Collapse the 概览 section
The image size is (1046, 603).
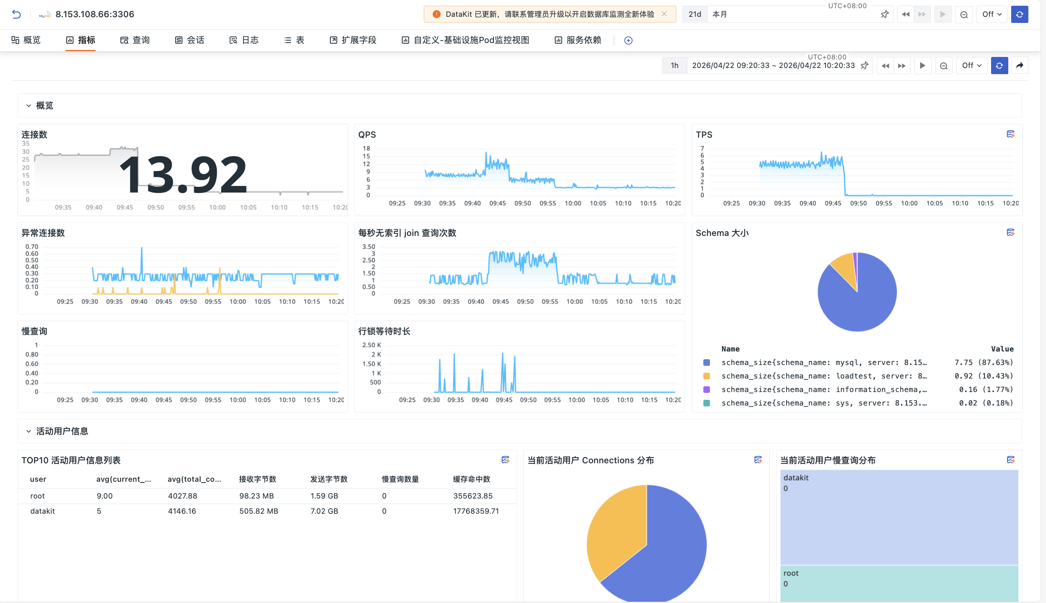(x=29, y=106)
